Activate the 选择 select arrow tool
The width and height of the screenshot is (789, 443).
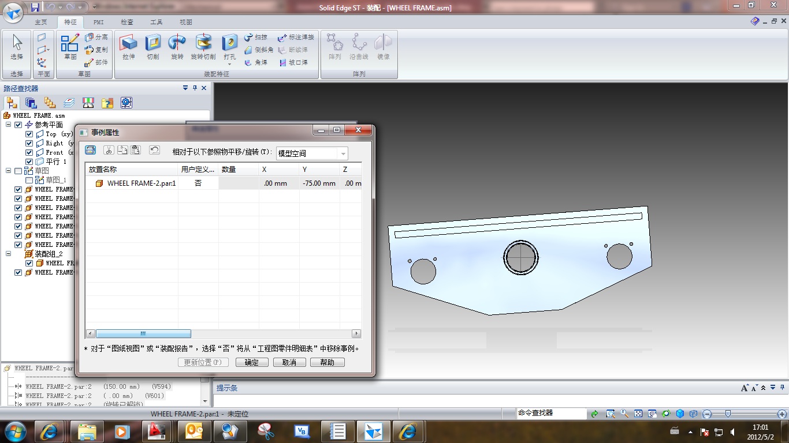pos(17,47)
